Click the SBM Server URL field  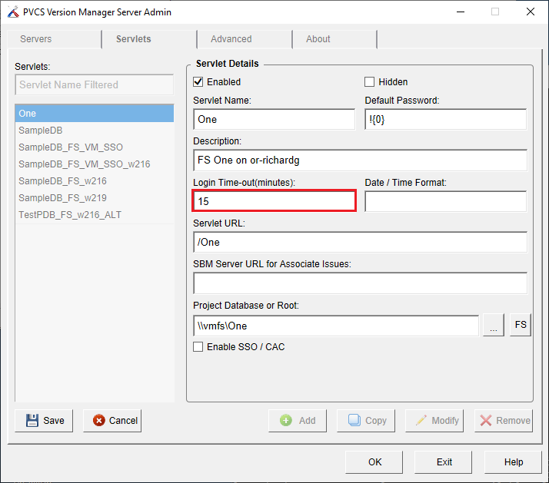360,283
